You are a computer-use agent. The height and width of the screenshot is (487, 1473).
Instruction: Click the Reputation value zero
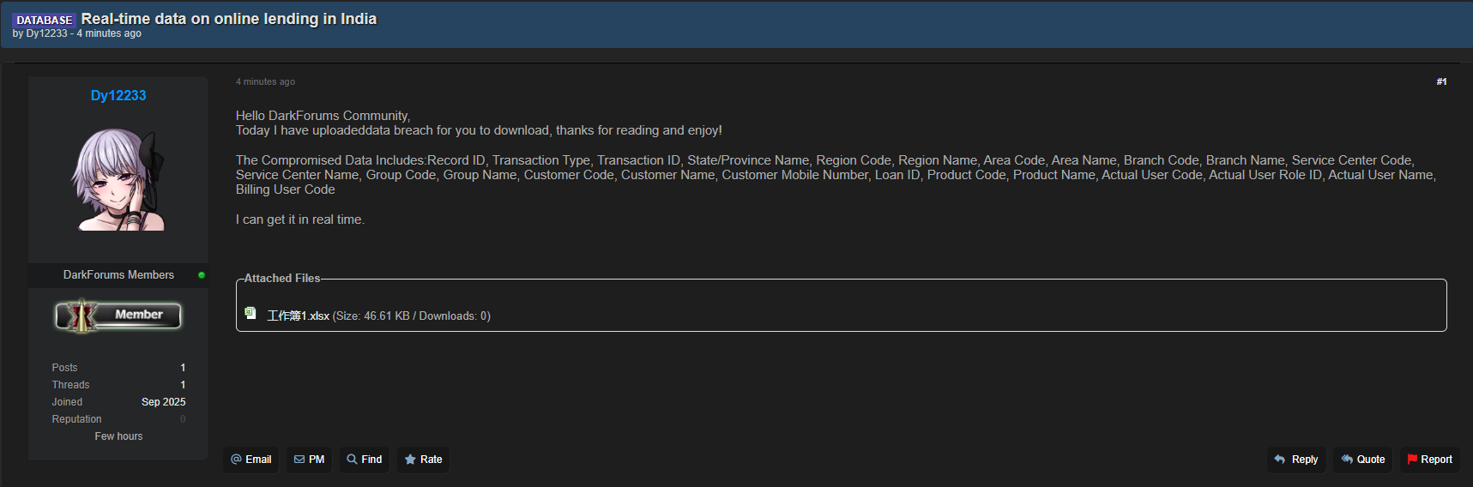coord(183,419)
